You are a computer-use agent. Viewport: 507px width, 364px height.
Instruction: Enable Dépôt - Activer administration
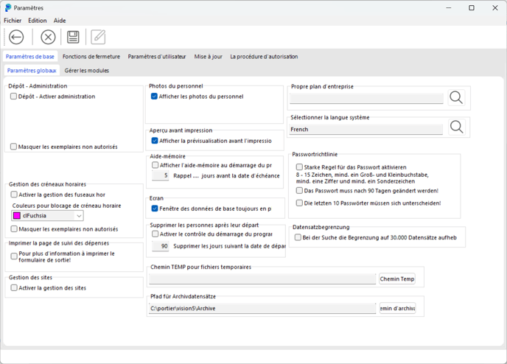point(13,97)
